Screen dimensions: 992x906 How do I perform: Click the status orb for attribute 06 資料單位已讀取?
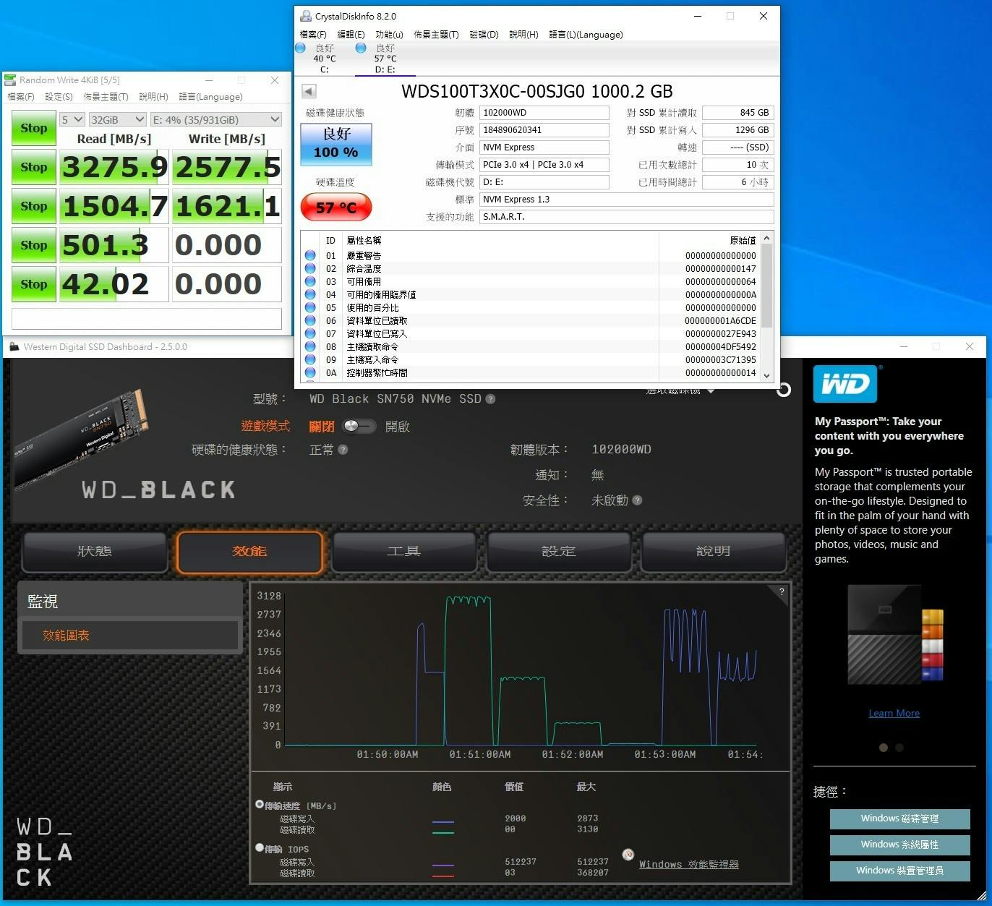pos(310,320)
